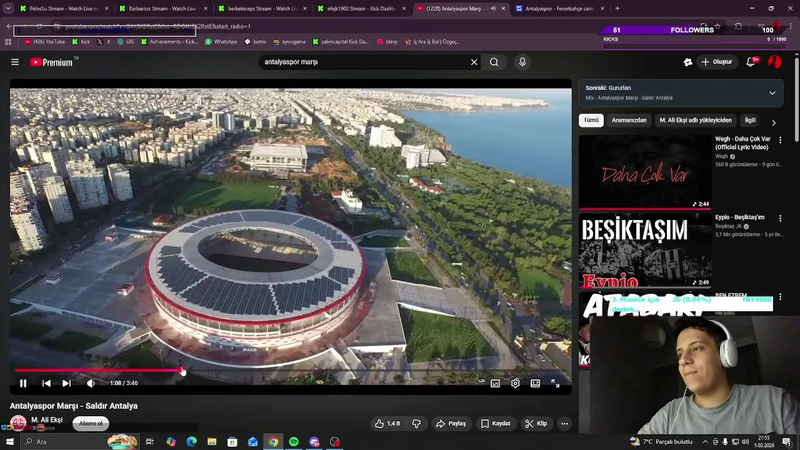Screen dimensions: 800x450
Task: Click the Paylaş share button
Action: click(x=451, y=424)
